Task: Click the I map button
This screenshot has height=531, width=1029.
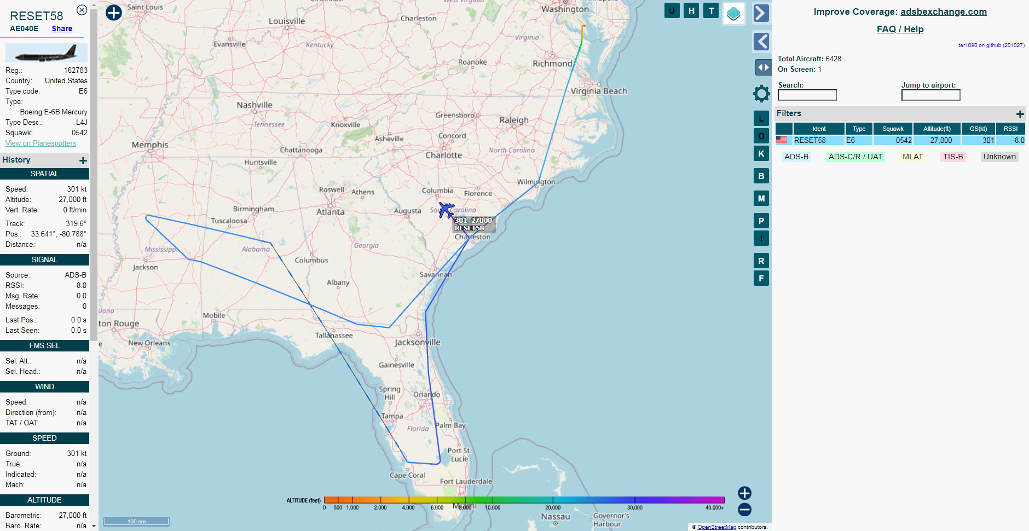Action: pyautogui.click(x=761, y=238)
